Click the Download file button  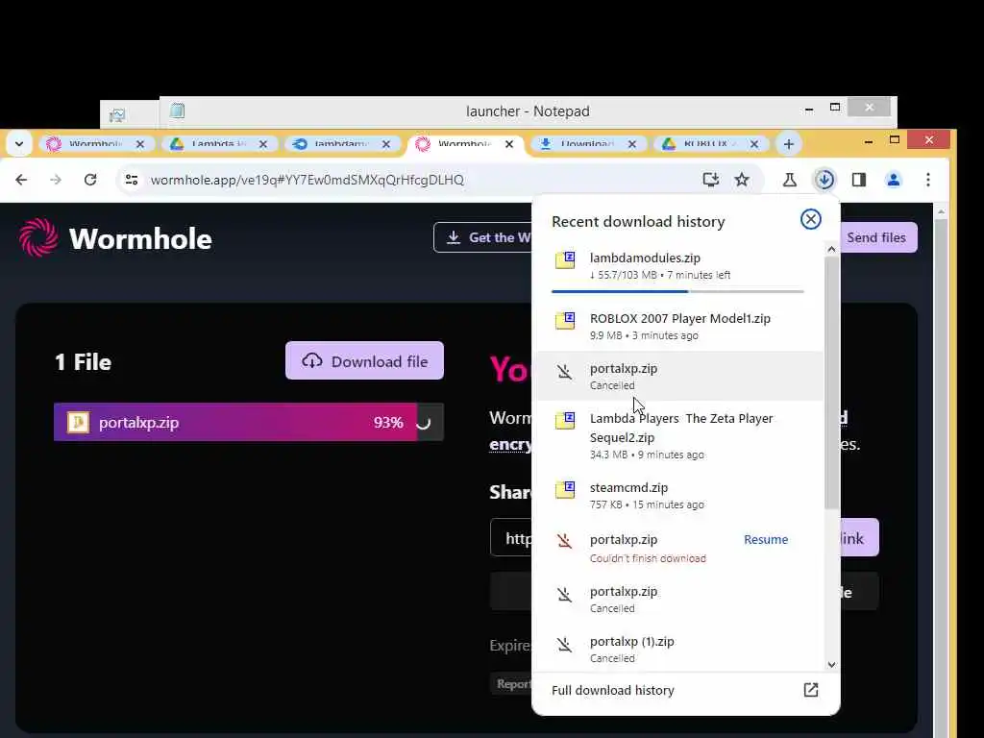[x=364, y=361]
